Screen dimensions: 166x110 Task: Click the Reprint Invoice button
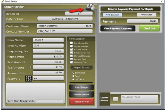pos(82,94)
